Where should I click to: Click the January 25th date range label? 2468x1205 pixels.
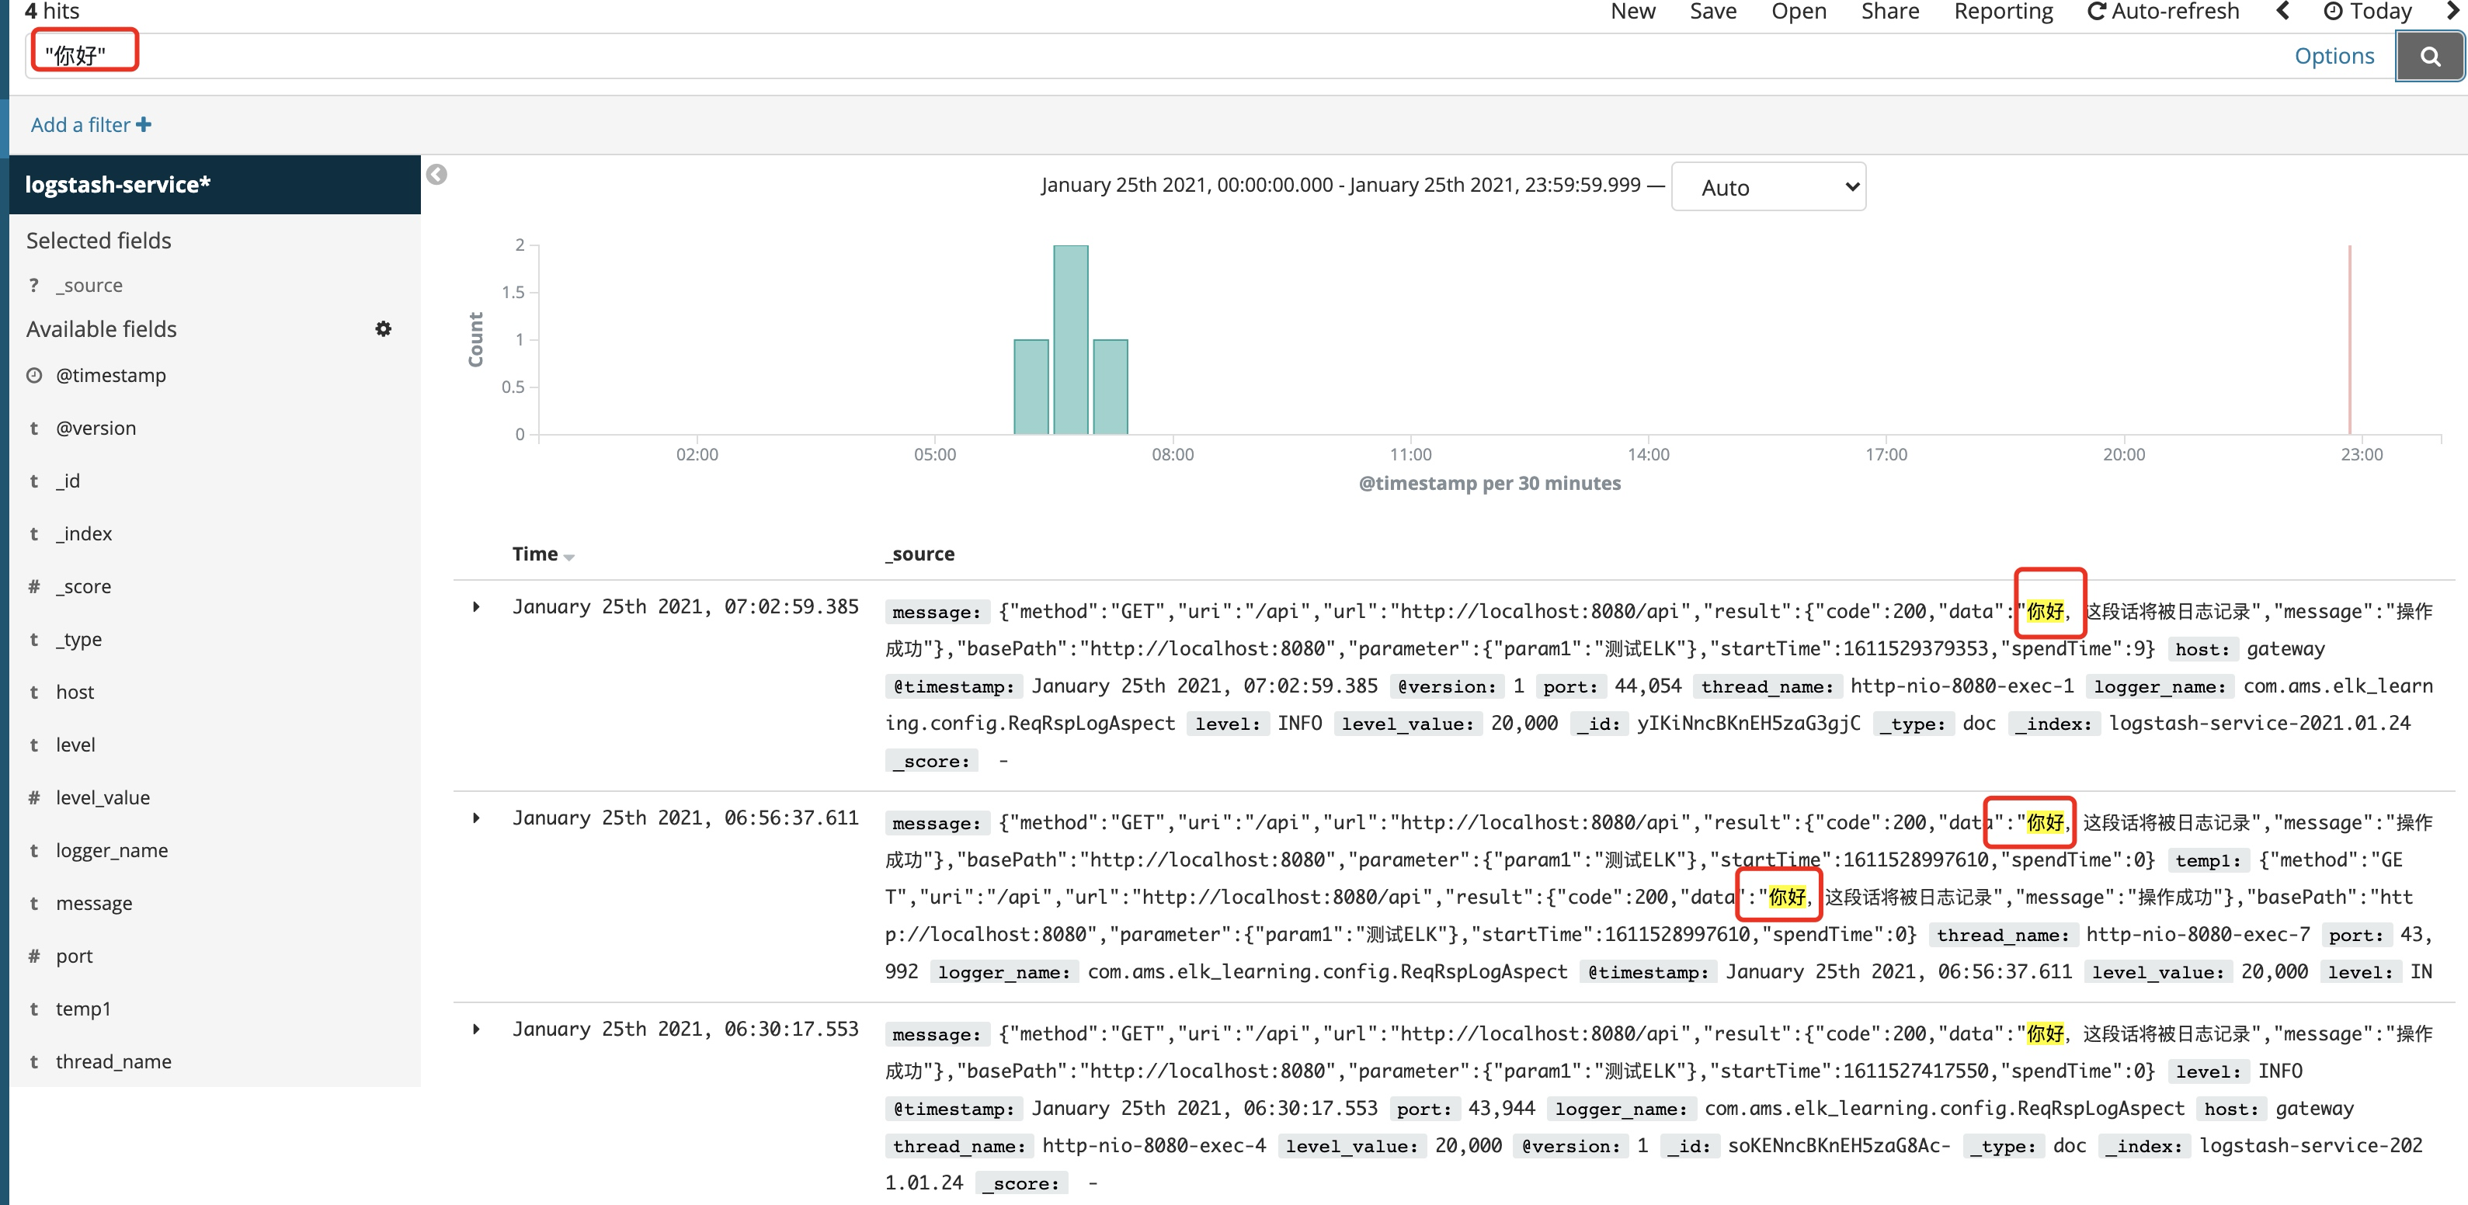1340,185
